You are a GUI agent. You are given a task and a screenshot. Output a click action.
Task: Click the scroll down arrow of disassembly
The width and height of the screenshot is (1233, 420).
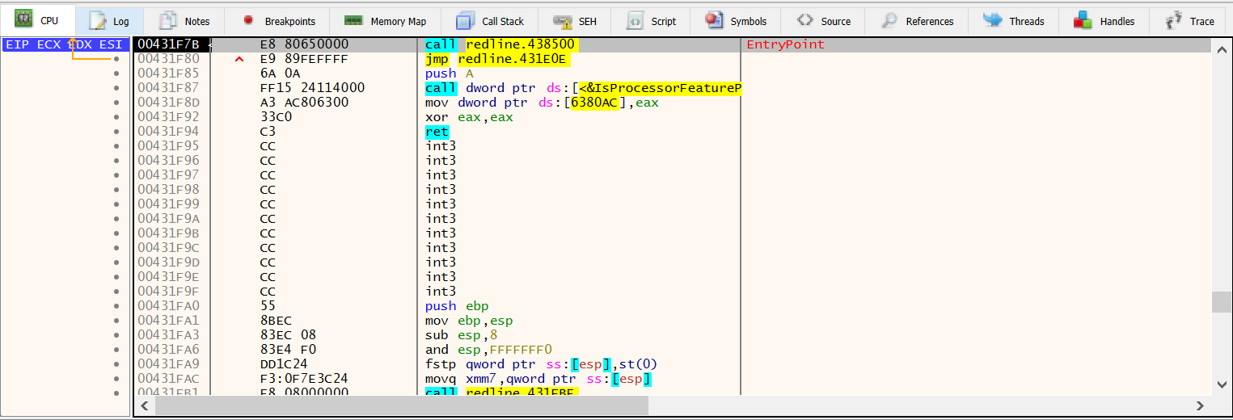coord(1221,384)
